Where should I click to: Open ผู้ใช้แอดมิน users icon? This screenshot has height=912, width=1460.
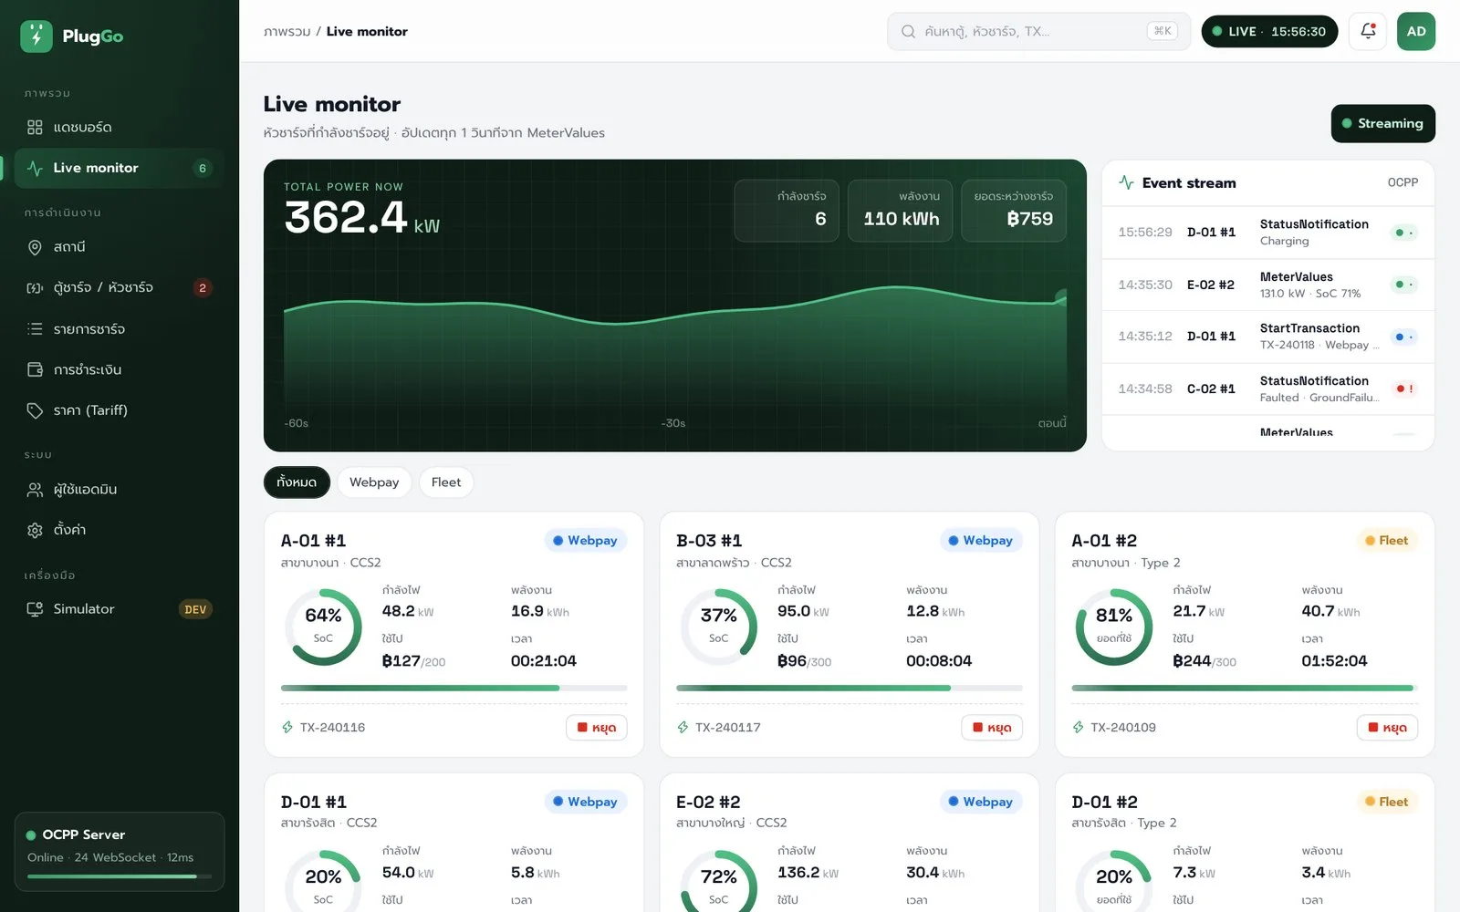coord(35,490)
